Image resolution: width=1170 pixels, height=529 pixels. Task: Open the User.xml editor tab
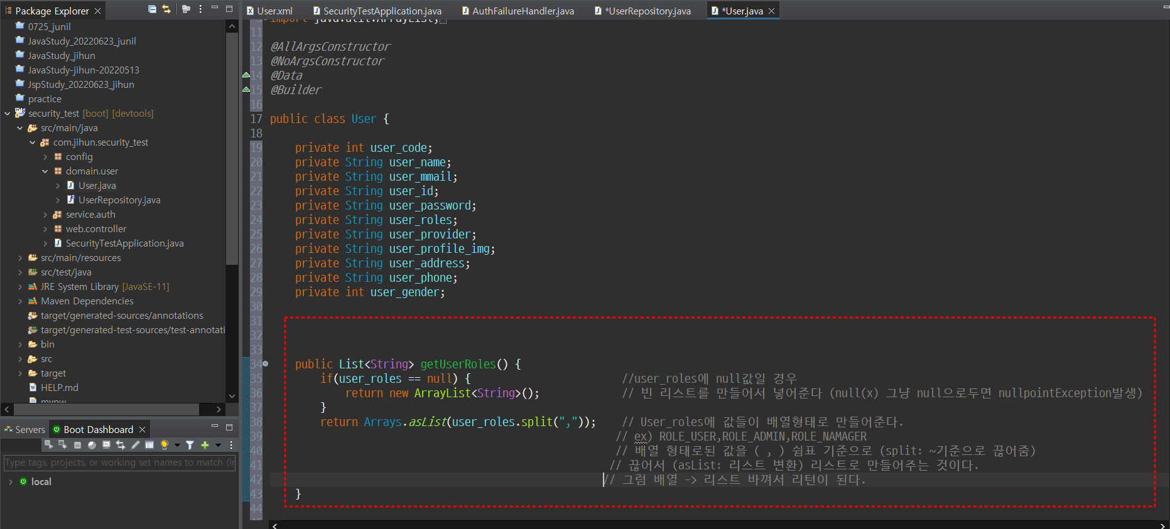point(269,11)
